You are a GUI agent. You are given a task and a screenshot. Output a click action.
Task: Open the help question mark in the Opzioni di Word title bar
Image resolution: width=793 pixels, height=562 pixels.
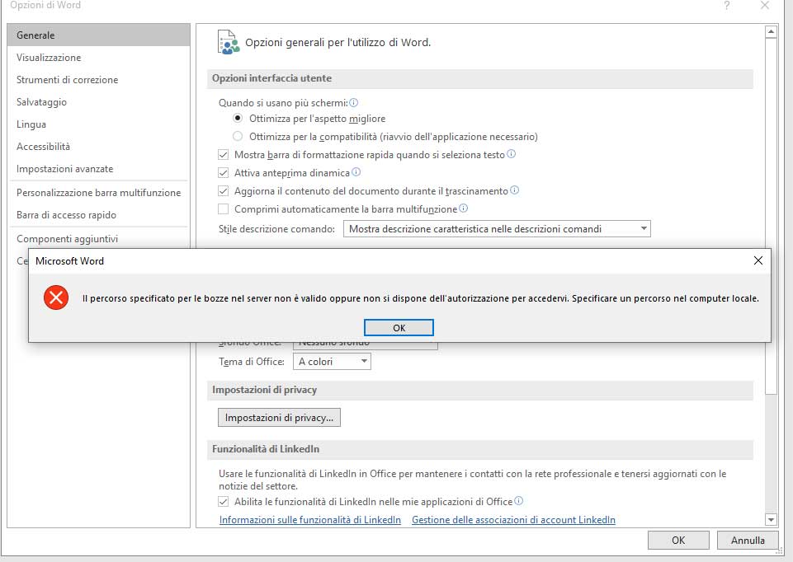point(727,6)
